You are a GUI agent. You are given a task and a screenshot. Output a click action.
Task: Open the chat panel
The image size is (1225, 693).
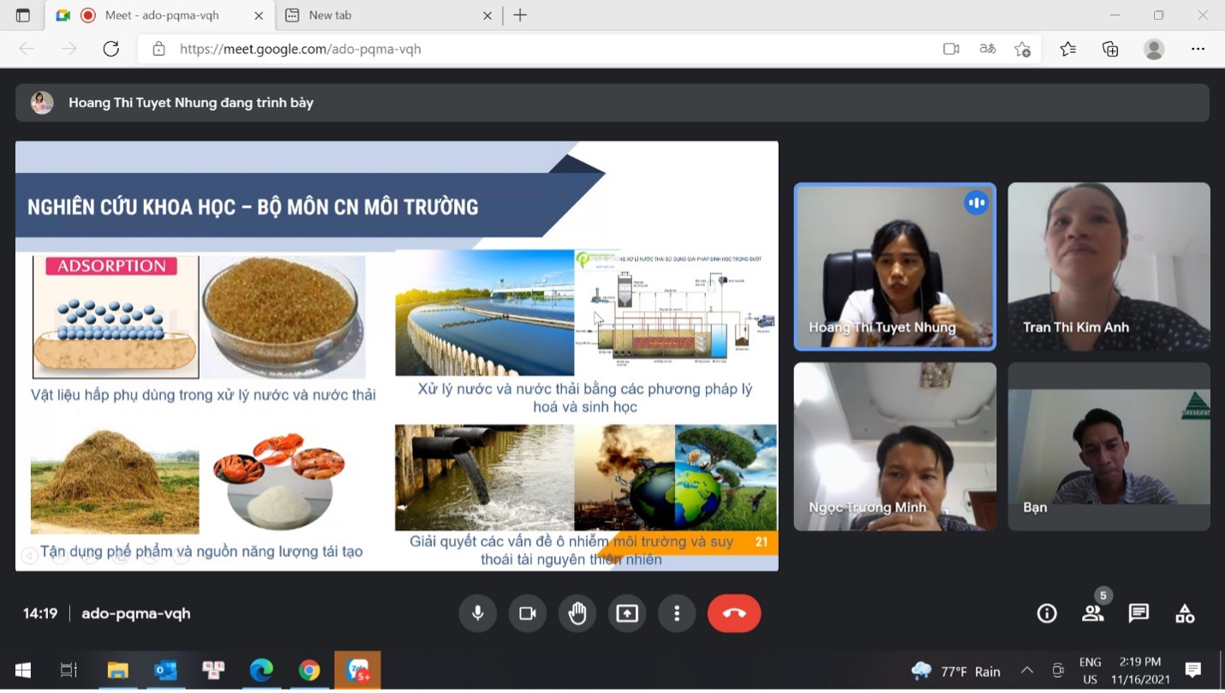tap(1138, 613)
